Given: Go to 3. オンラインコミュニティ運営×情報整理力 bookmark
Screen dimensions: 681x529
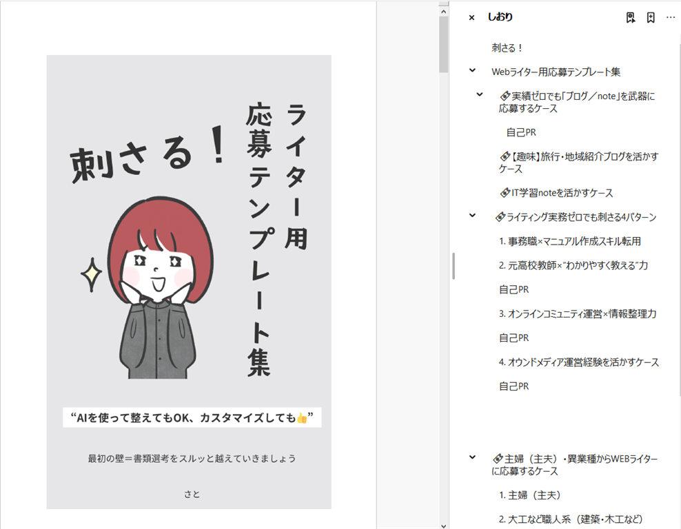Looking at the screenshot, I should tap(577, 313).
